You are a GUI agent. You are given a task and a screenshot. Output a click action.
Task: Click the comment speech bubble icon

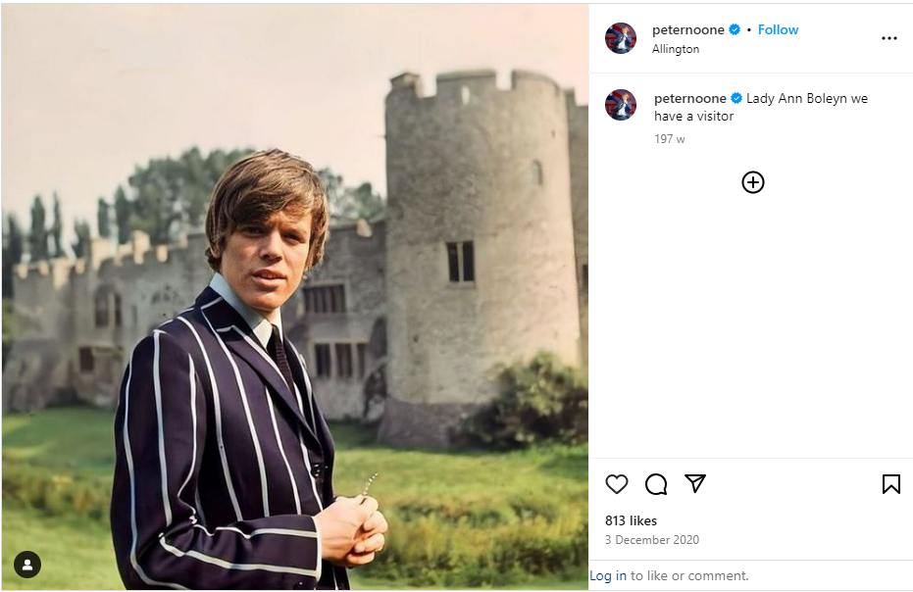[x=656, y=484]
